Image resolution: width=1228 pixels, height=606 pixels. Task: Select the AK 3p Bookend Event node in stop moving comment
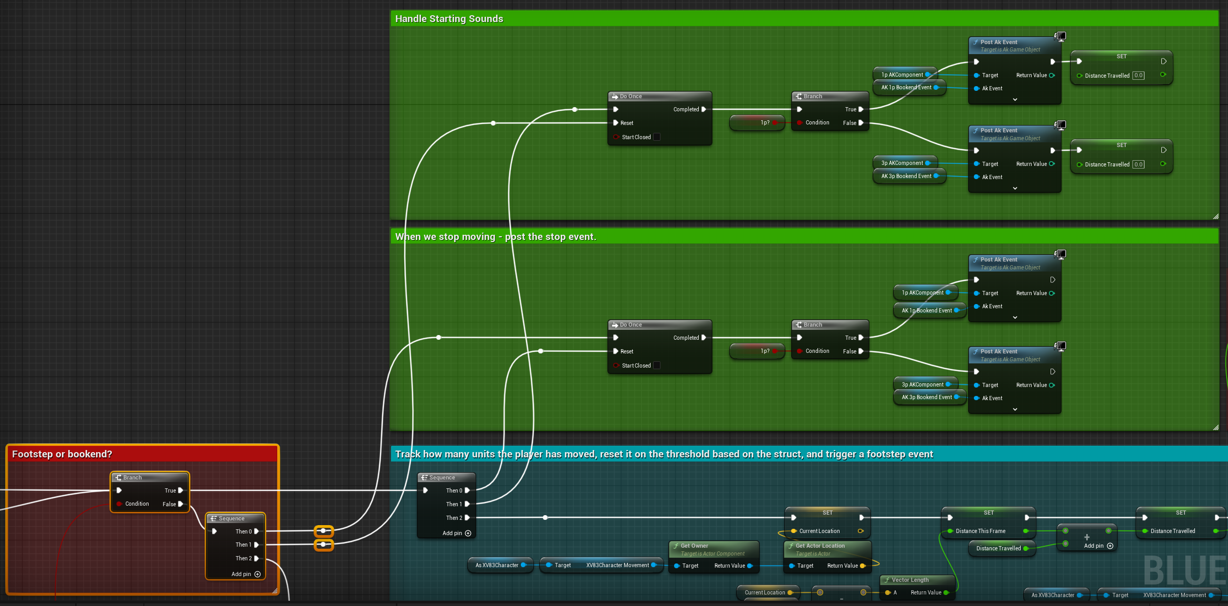(930, 398)
